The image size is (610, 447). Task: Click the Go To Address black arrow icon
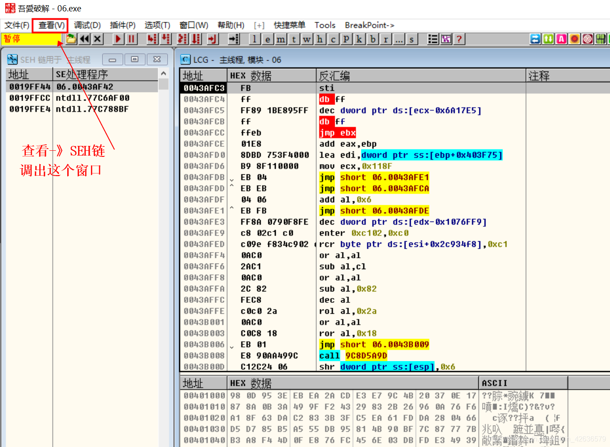(234, 39)
